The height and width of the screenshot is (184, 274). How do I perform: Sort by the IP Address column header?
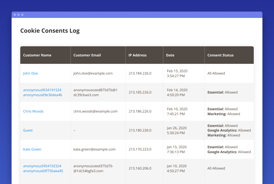tap(137, 55)
